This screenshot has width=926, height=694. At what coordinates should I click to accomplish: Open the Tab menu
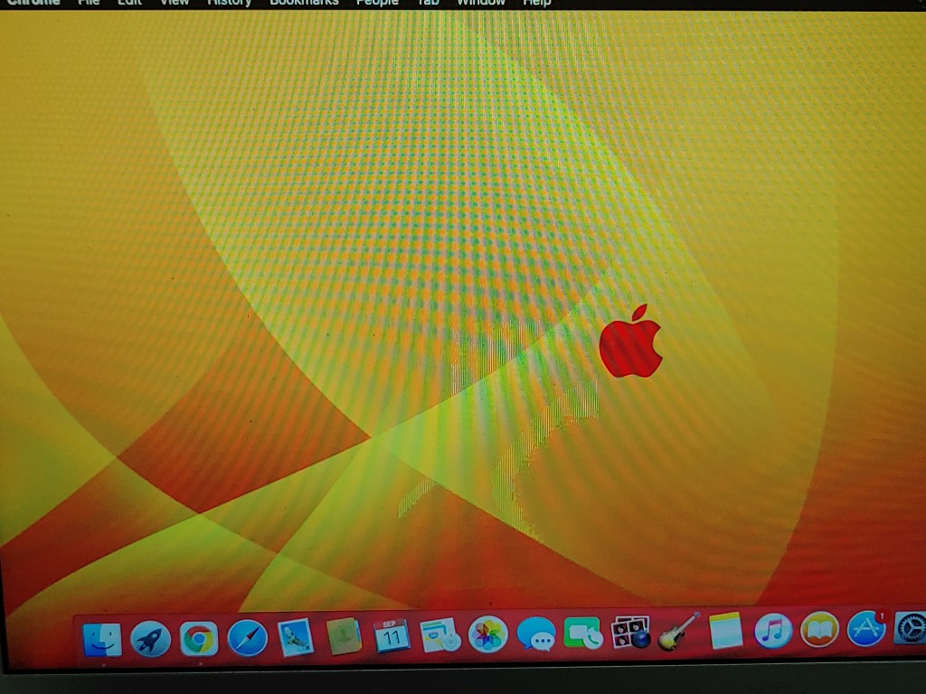[428, 3]
